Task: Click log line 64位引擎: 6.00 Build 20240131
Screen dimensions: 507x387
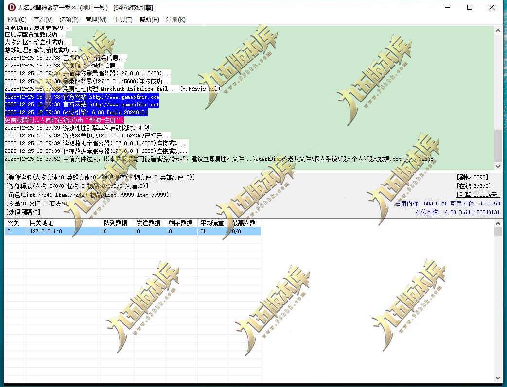Action: (76, 112)
